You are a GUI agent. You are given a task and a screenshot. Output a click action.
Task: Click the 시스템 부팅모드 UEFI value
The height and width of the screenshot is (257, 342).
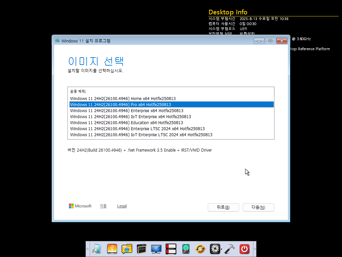[x=243, y=29]
